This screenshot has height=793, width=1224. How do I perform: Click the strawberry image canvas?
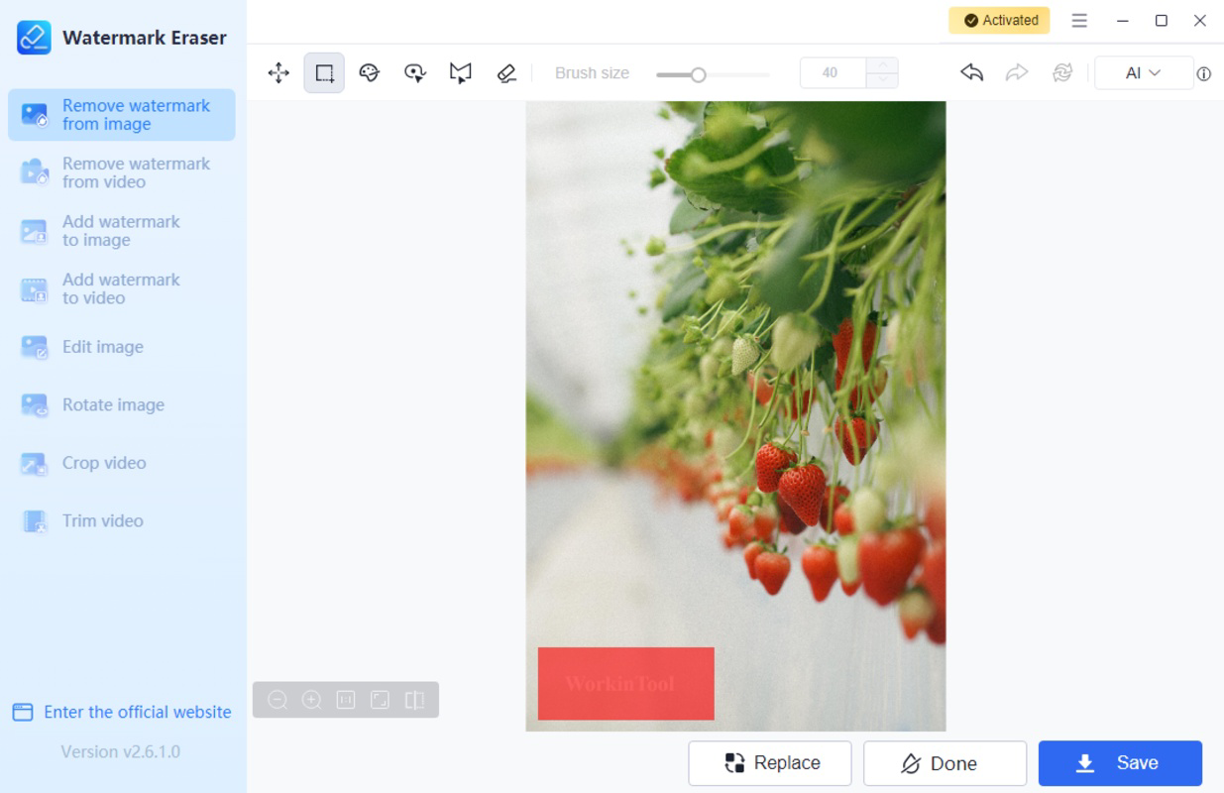point(735,416)
